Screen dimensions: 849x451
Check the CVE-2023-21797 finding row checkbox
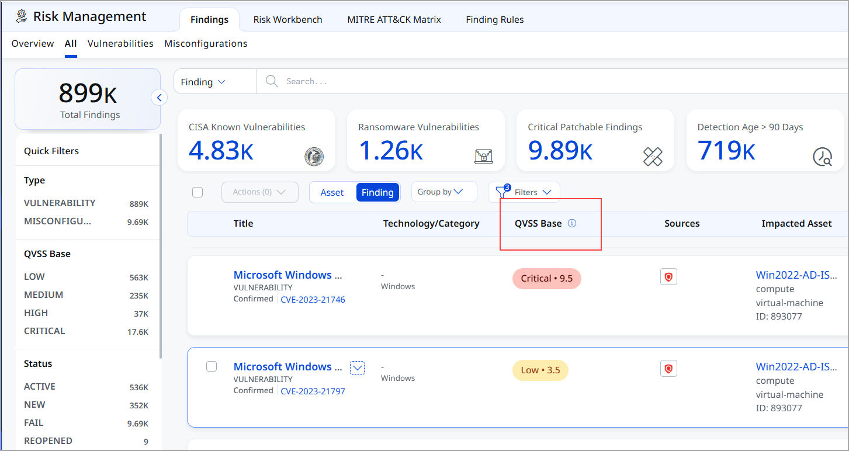click(x=212, y=366)
